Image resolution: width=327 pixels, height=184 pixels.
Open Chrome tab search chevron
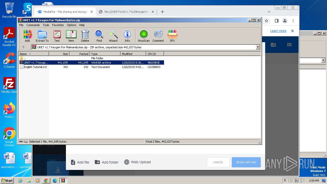[x=269, y=12]
